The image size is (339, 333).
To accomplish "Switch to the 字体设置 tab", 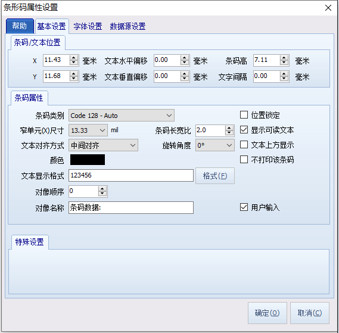I will [x=88, y=26].
